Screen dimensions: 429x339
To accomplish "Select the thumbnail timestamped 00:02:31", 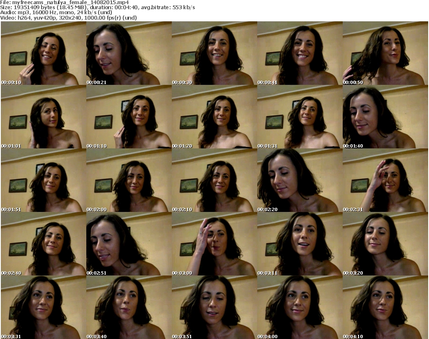I will 385,181.
